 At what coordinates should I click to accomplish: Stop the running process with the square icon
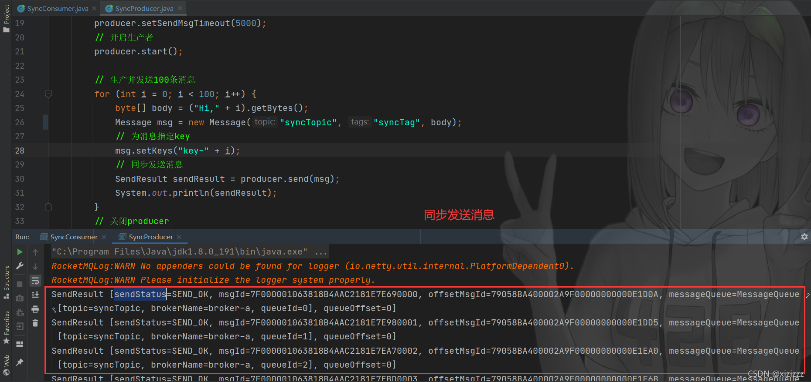[20, 284]
